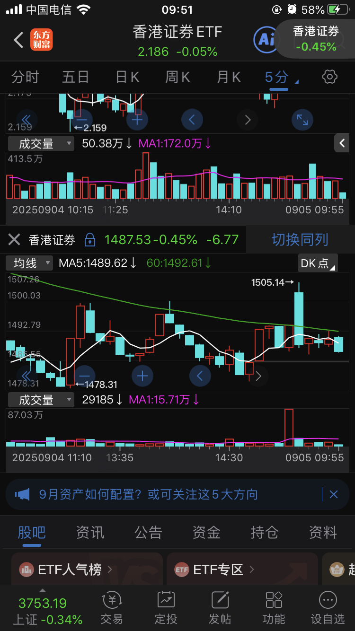
Task: Switch to 日K chart tab
Action: (x=127, y=77)
